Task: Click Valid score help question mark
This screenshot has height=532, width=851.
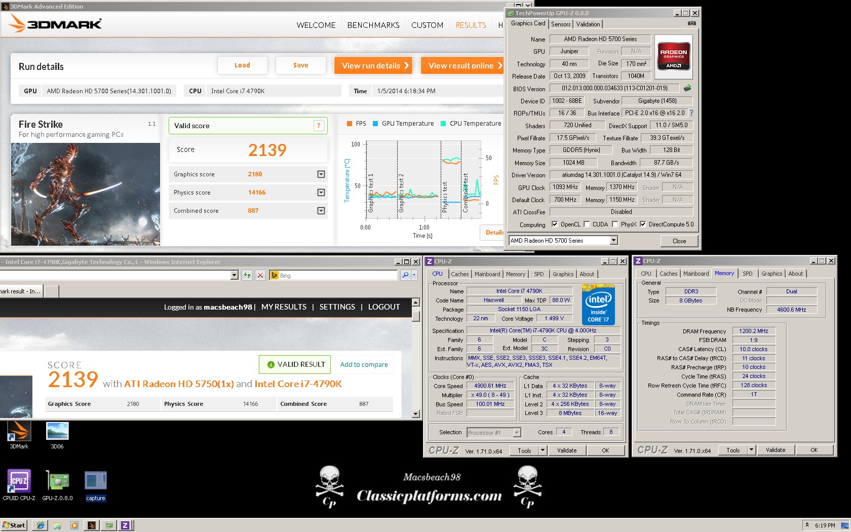Action: pos(319,126)
